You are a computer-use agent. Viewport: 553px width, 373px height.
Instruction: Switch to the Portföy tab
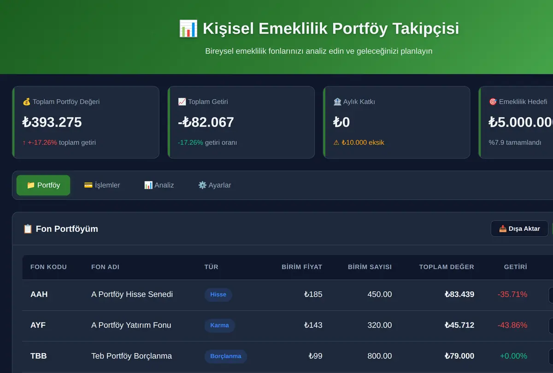click(43, 185)
